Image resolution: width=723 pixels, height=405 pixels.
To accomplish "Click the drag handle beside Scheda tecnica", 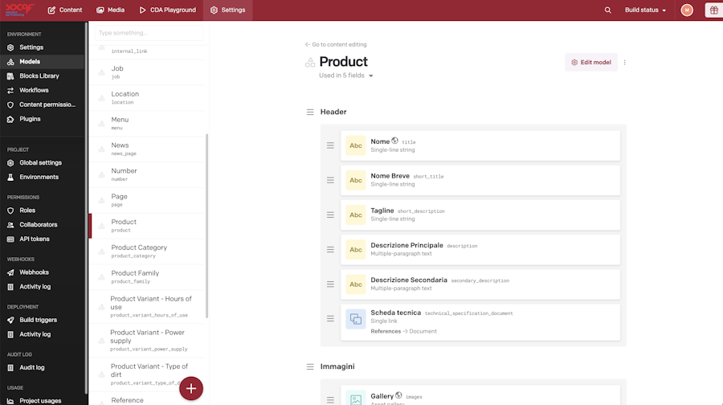I will point(330,319).
